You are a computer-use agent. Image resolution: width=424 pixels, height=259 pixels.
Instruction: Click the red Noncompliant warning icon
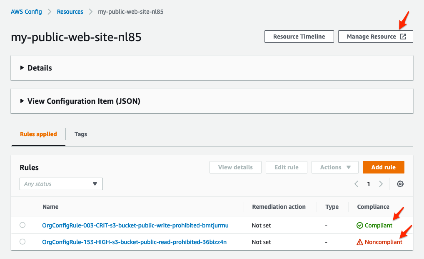[x=359, y=242]
